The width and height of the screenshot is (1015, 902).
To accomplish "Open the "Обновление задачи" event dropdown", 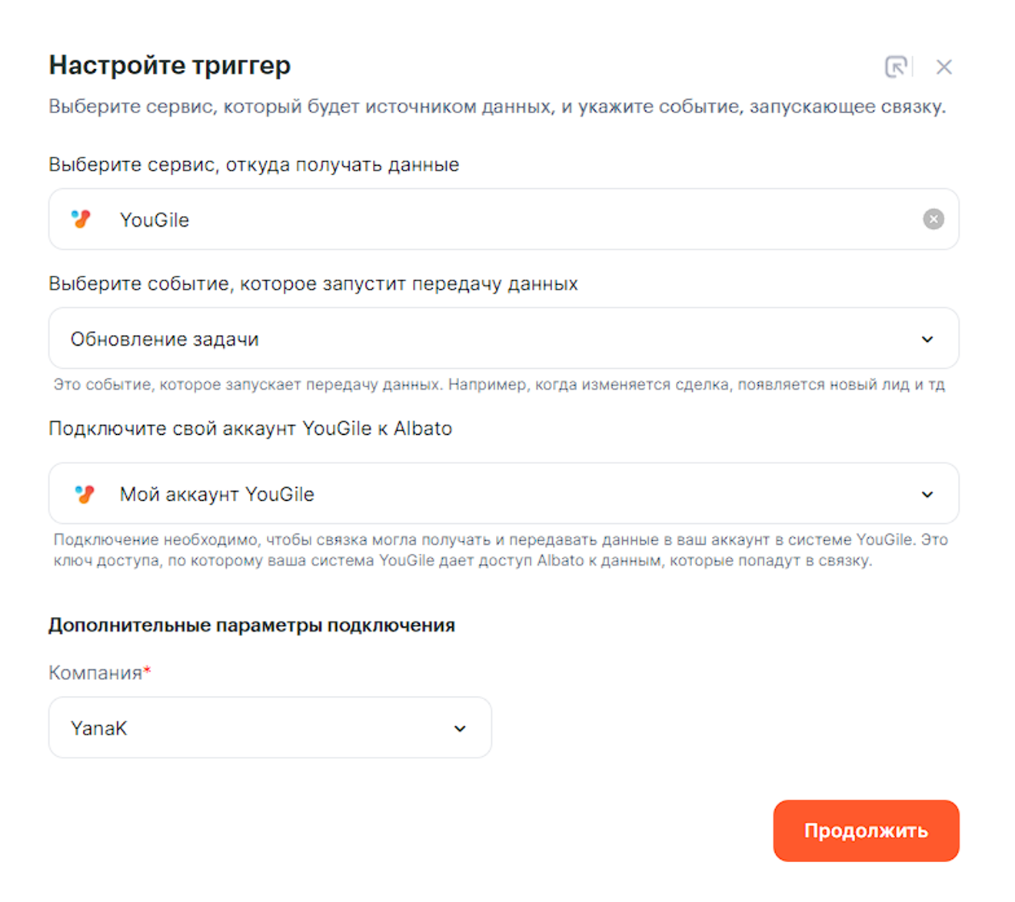I will (492, 339).
